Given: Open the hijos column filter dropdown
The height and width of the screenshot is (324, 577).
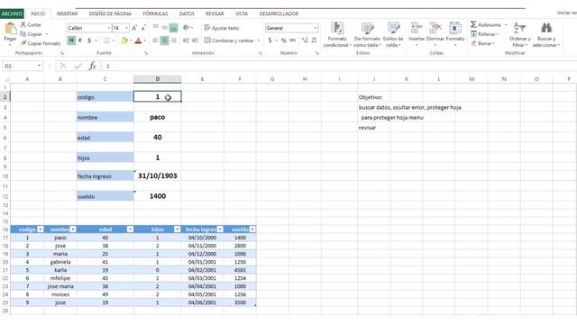Looking at the screenshot, I should [x=177, y=229].
